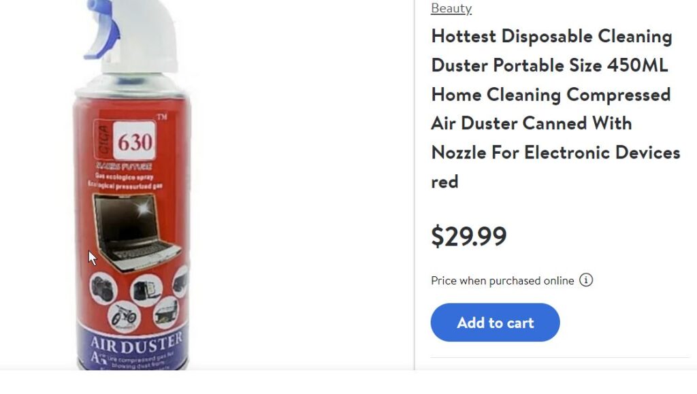Click "Hottest Disposable Cleaning" title line
This screenshot has height=394, width=697.
551,37
